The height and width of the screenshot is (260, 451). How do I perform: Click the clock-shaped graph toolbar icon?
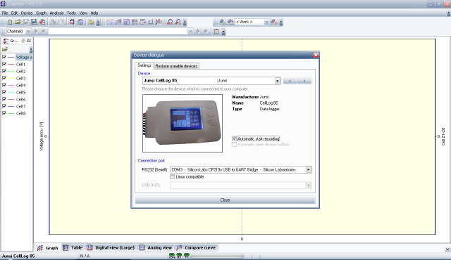pos(142,22)
